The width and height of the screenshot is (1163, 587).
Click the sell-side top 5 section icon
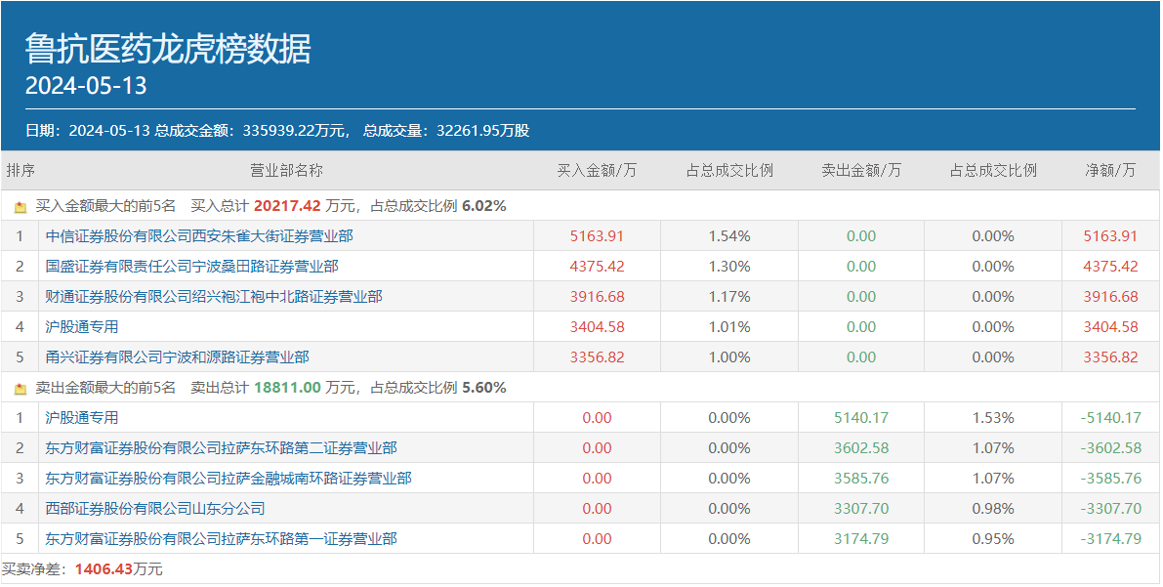[x=21, y=389]
